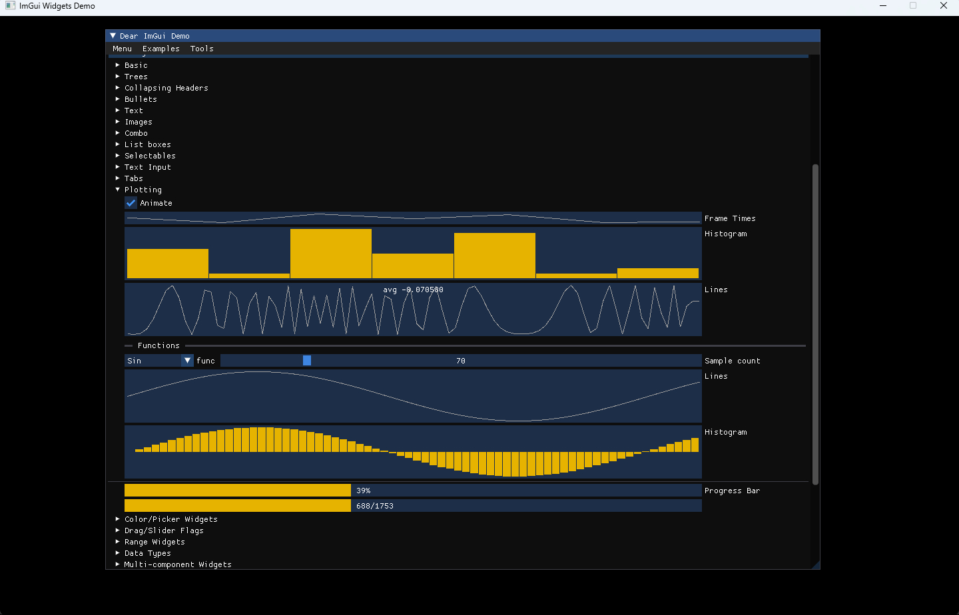The width and height of the screenshot is (959, 615).
Task: Click the 688/1753 progress bar
Action: 413,506
